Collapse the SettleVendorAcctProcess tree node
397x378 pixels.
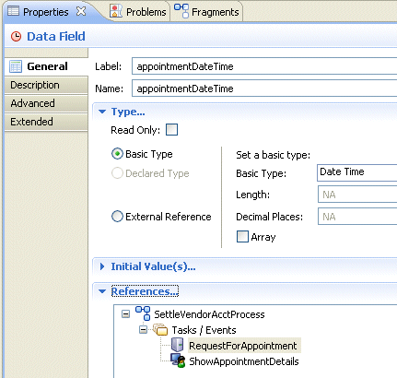[x=125, y=314]
